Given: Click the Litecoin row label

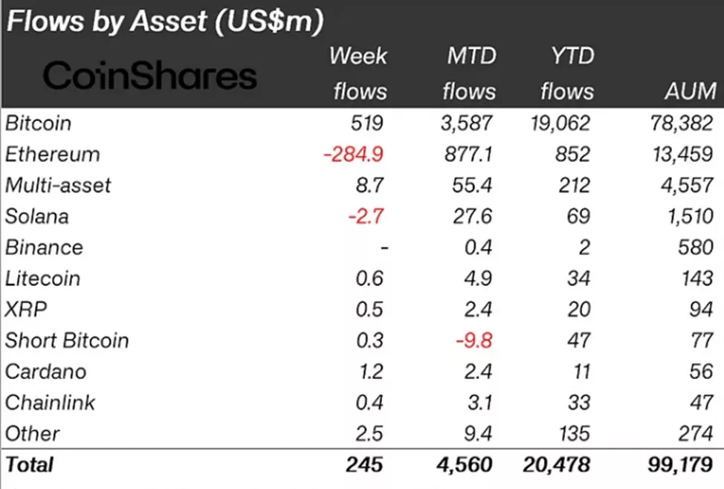Looking at the screenshot, I should click(43, 279).
